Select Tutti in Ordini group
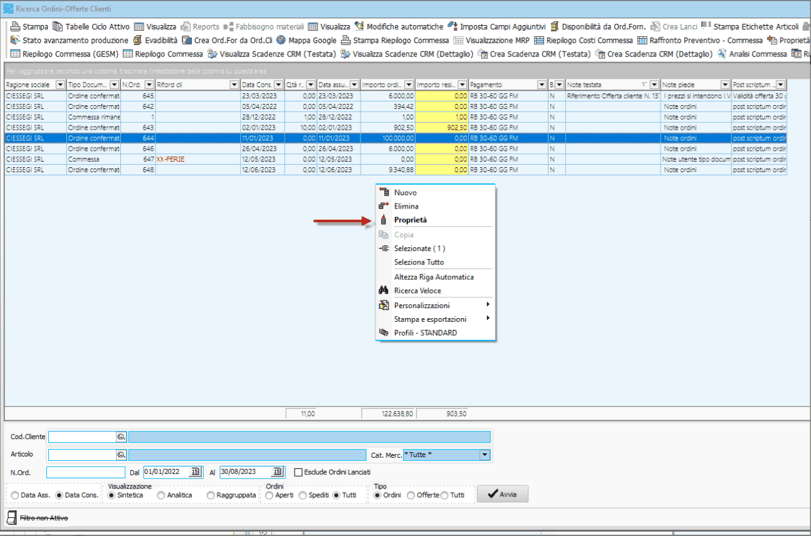811x536 pixels. (x=336, y=495)
